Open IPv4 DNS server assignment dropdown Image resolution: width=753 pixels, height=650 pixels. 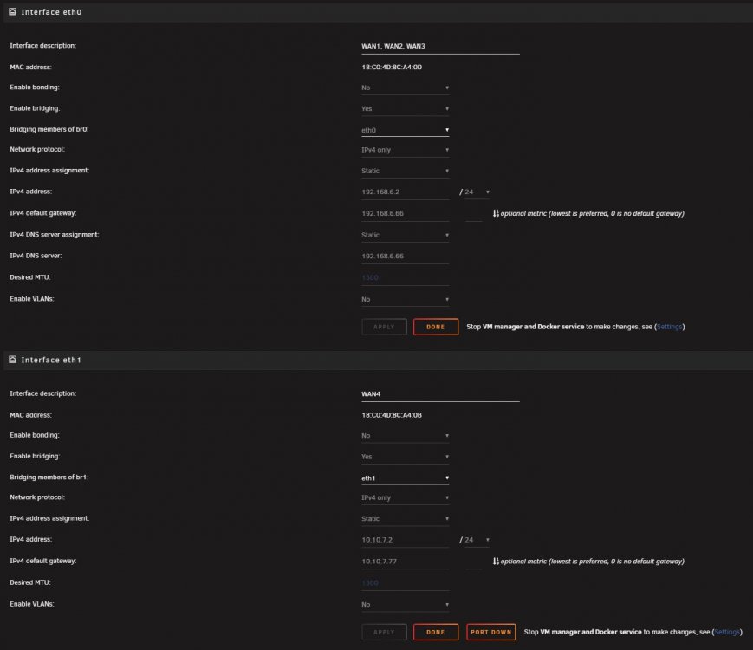pos(405,236)
